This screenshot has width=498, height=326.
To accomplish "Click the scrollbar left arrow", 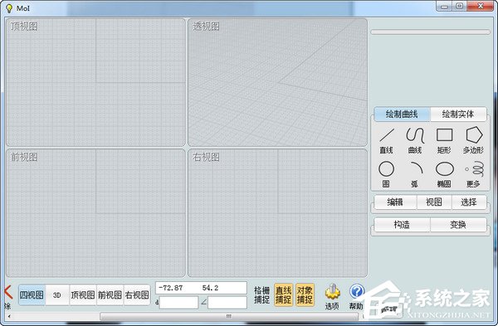I will pyautogui.click(x=9, y=316).
